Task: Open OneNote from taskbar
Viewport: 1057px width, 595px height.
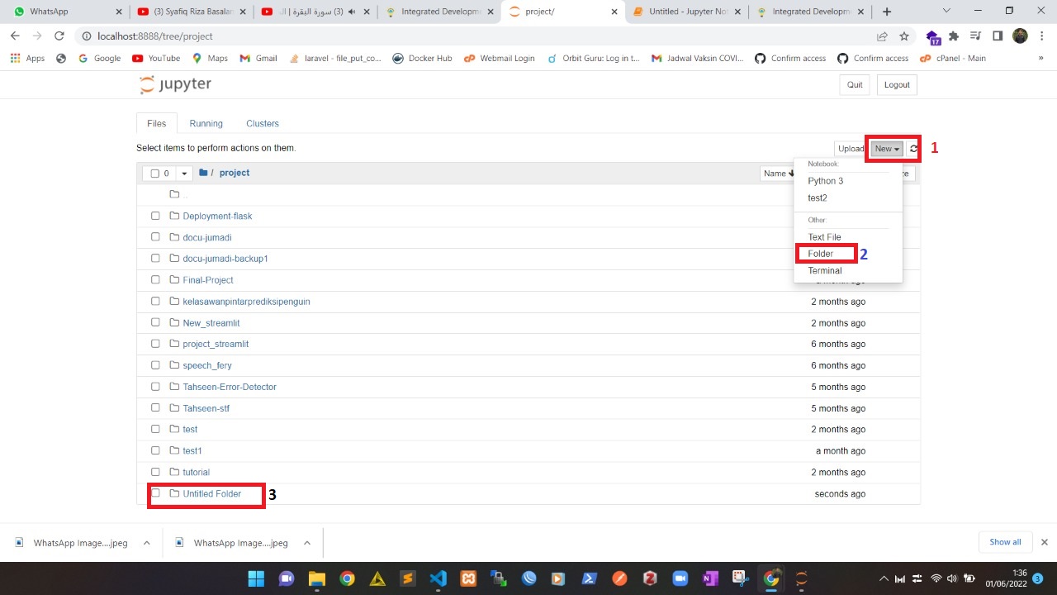Action: pos(710,578)
